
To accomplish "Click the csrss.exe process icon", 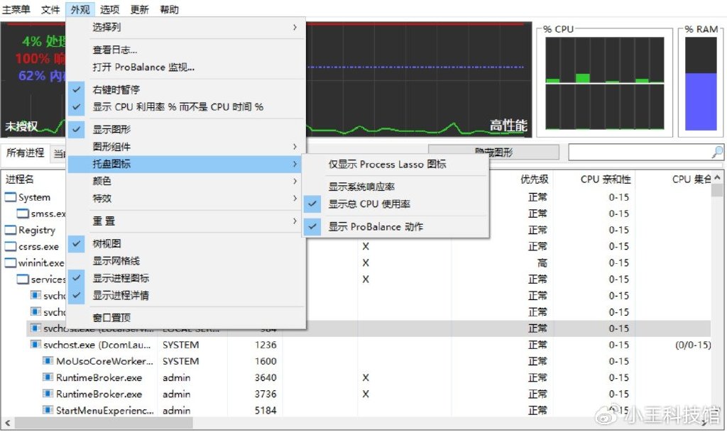I will click(x=10, y=246).
